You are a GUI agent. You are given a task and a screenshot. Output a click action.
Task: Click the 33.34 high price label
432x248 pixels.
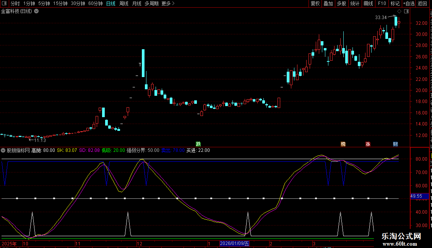(381, 17)
